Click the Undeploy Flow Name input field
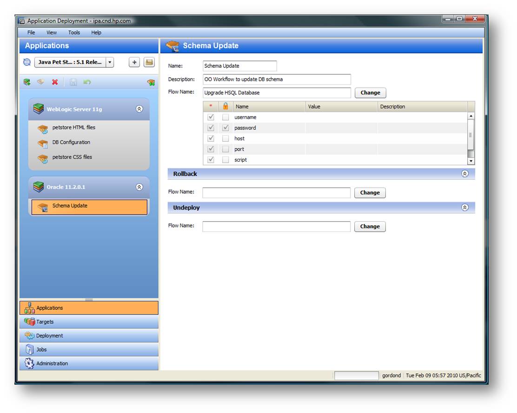This screenshot has width=517, height=413. point(276,226)
